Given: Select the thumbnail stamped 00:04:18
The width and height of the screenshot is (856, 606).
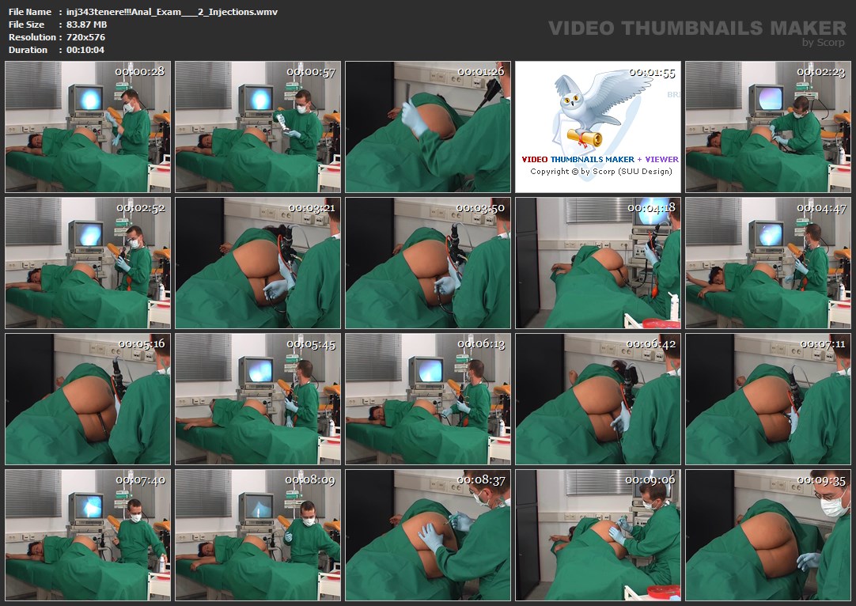Looking at the screenshot, I should coord(598,263).
